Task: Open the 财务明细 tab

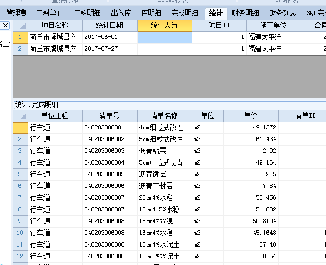Action: click(245, 13)
